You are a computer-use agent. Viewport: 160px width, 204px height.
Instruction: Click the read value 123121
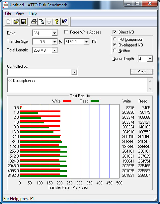[x=144, y=122]
